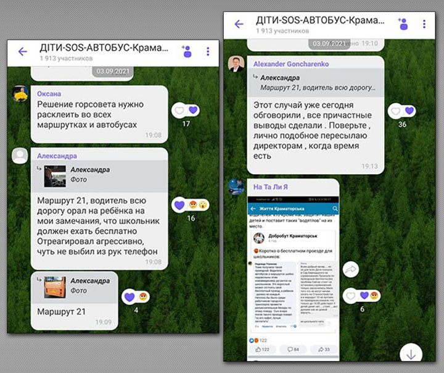Viewport: 444px width, 373px height.
Task: Tap add participant icon in the right chat
Action: 402,23
